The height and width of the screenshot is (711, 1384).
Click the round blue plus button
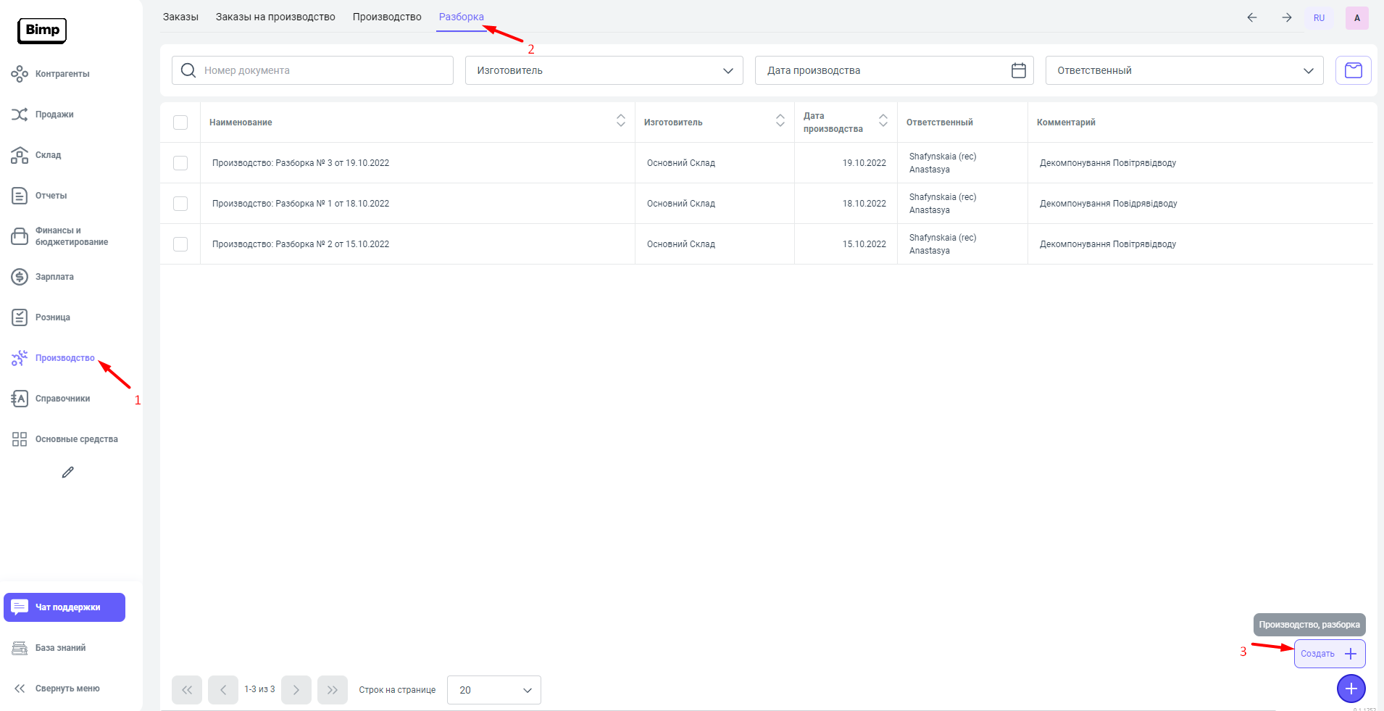[x=1351, y=689]
